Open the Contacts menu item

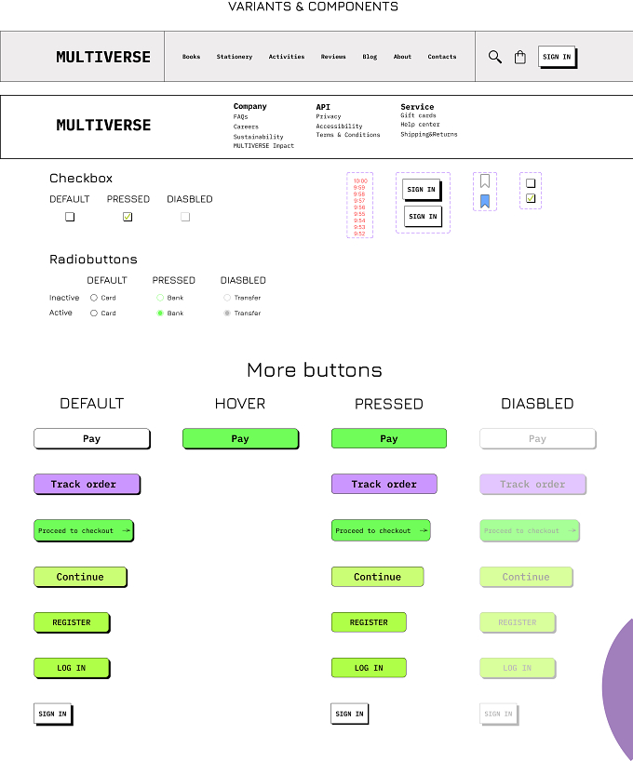[x=442, y=57]
